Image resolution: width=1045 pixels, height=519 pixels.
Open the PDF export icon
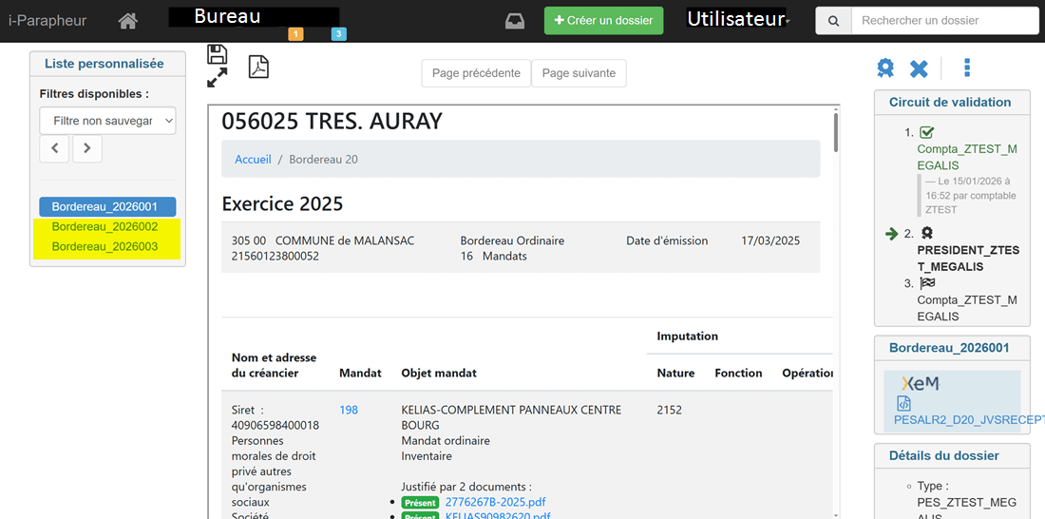click(x=258, y=66)
